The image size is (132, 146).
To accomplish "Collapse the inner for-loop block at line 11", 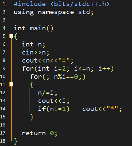I will tap(11, 84).
